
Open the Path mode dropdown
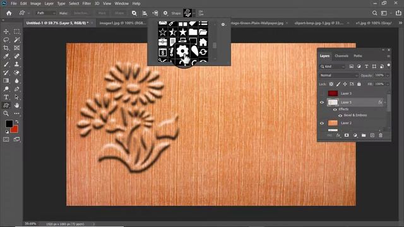point(46,13)
